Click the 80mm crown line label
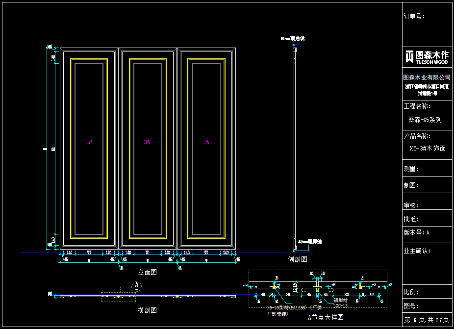The width and height of the screenshot is (454, 329). tap(293, 38)
